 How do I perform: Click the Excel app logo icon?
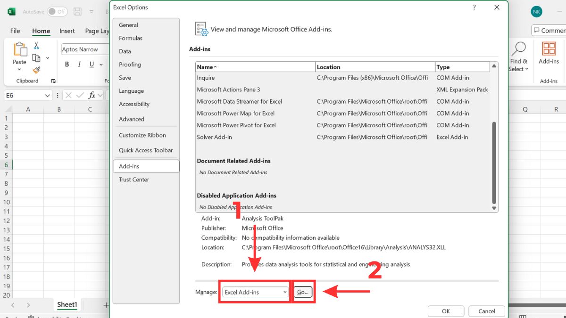pyautogui.click(x=11, y=11)
